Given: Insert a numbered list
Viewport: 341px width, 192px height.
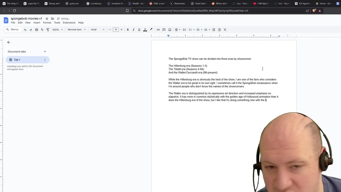Looking at the screenshot, I should coord(206,30).
